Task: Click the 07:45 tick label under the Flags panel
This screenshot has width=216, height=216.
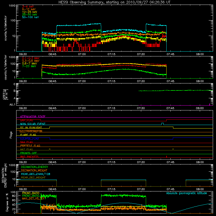Action: pos(170,162)
